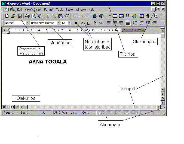This screenshot has height=144, width=184.
Task: Click the Undo arrow icon
Action: 75,16
